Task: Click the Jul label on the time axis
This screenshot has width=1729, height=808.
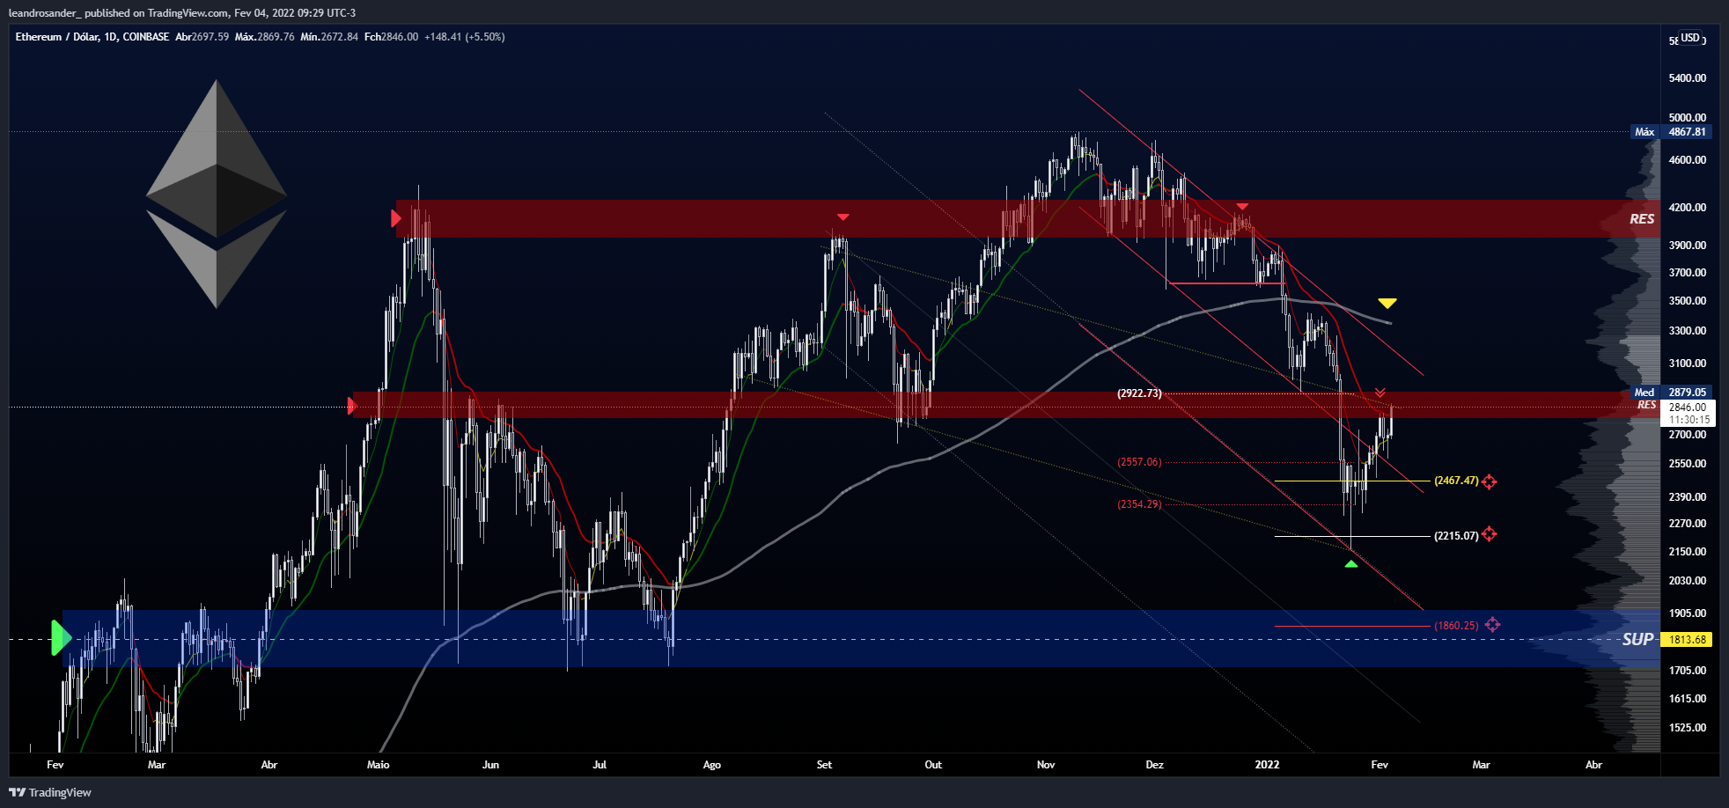Action: coord(600,765)
